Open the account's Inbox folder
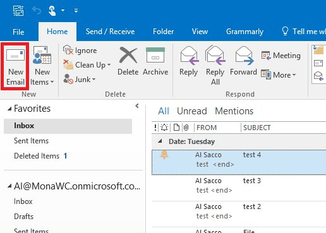The height and width of the screenshot is (233, 326). 23,201
